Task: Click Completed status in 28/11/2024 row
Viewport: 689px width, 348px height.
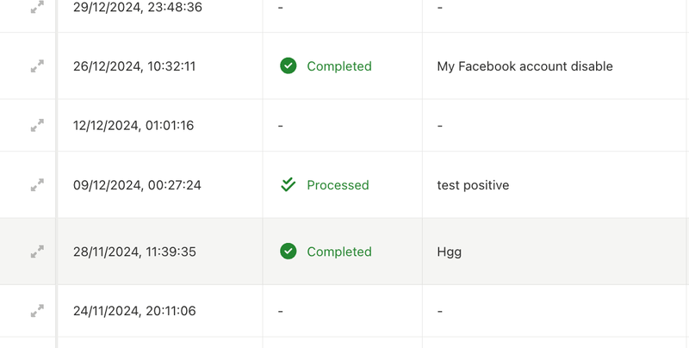Action: [338, 252]
